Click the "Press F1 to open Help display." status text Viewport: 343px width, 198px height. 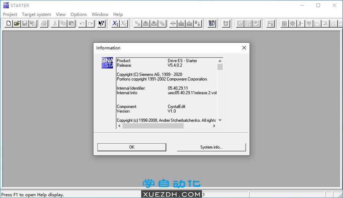(32, 195)
